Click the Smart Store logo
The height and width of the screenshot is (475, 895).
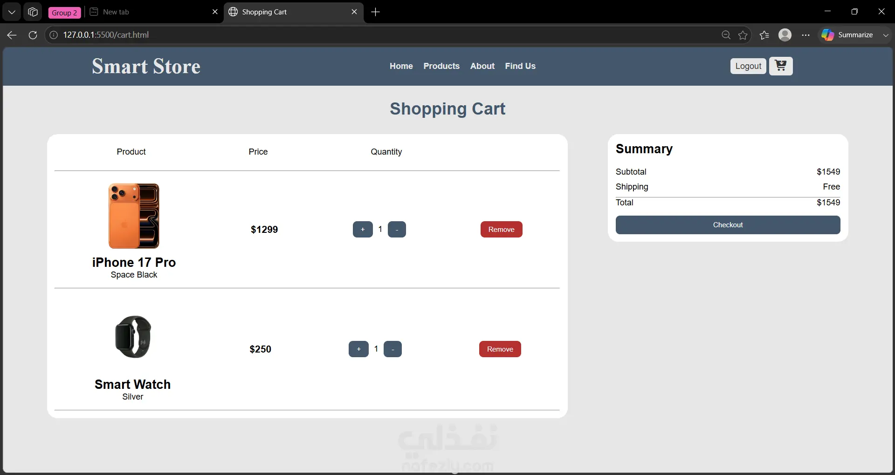tap(146, 66)
